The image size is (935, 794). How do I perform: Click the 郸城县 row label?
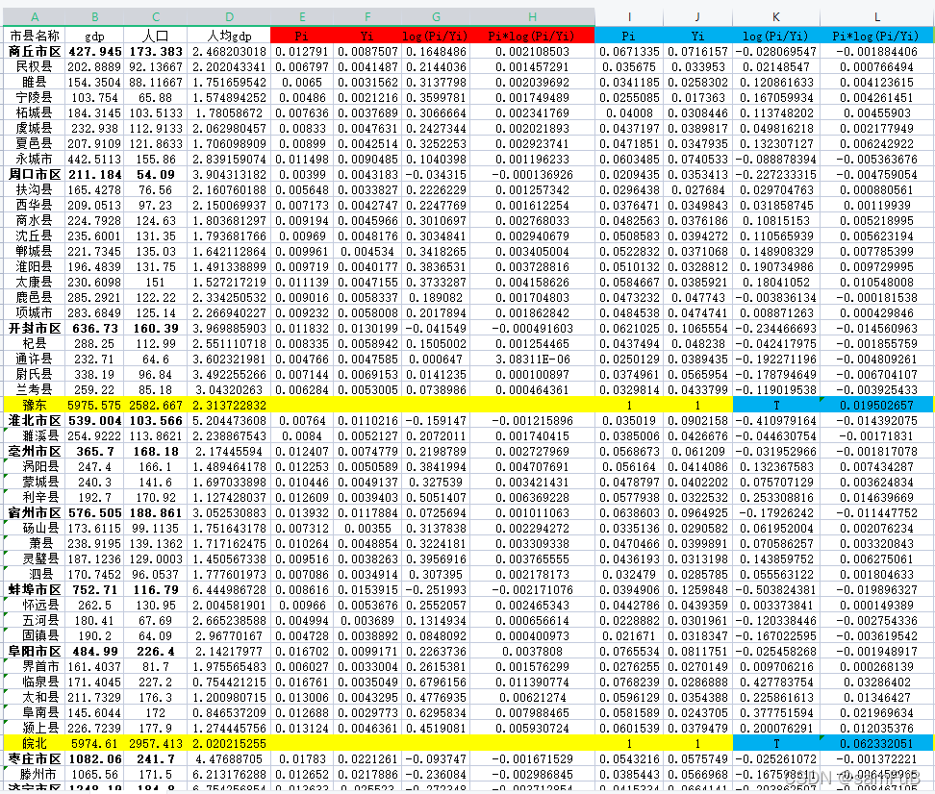35,252
